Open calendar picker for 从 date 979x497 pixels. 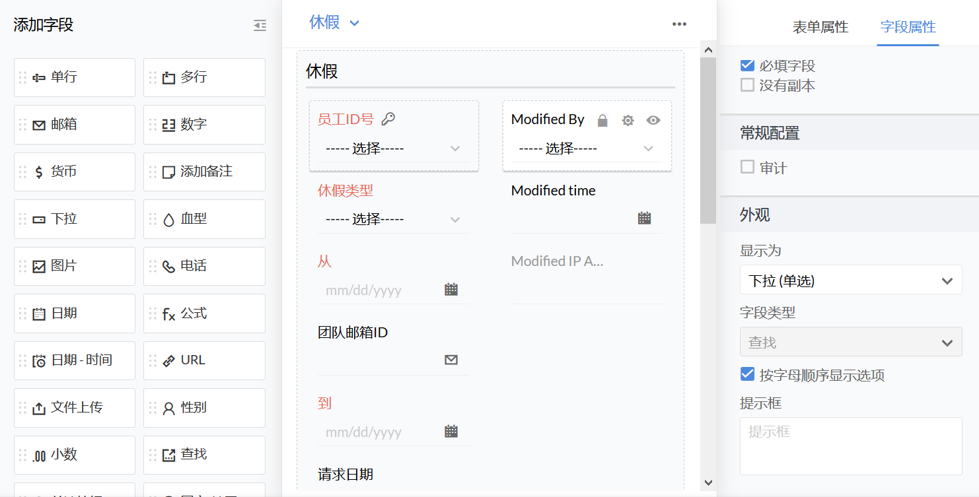tap(451, 289)
